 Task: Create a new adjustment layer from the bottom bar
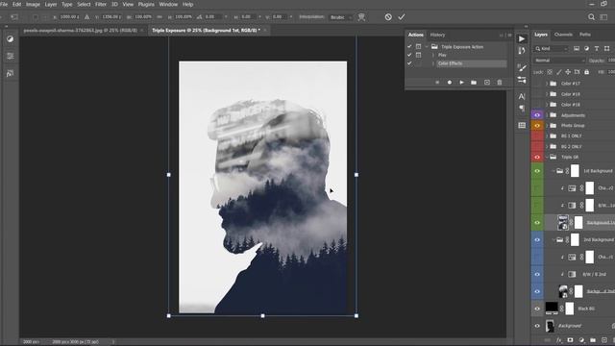click(x=581, y=340)
